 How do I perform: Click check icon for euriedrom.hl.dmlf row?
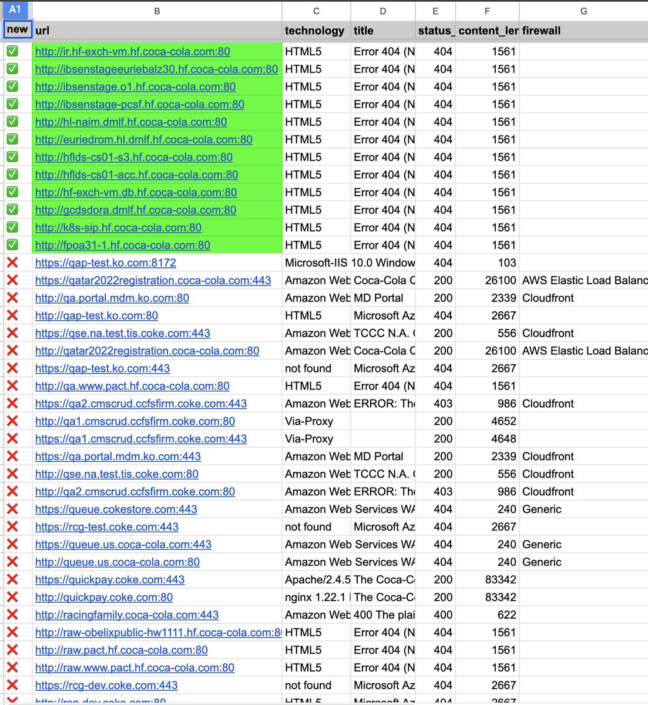pos(12,139)
